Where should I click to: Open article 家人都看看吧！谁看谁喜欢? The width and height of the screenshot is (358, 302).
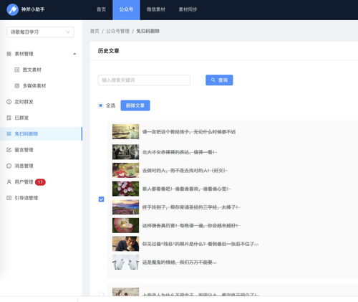[x=187, y=189]
